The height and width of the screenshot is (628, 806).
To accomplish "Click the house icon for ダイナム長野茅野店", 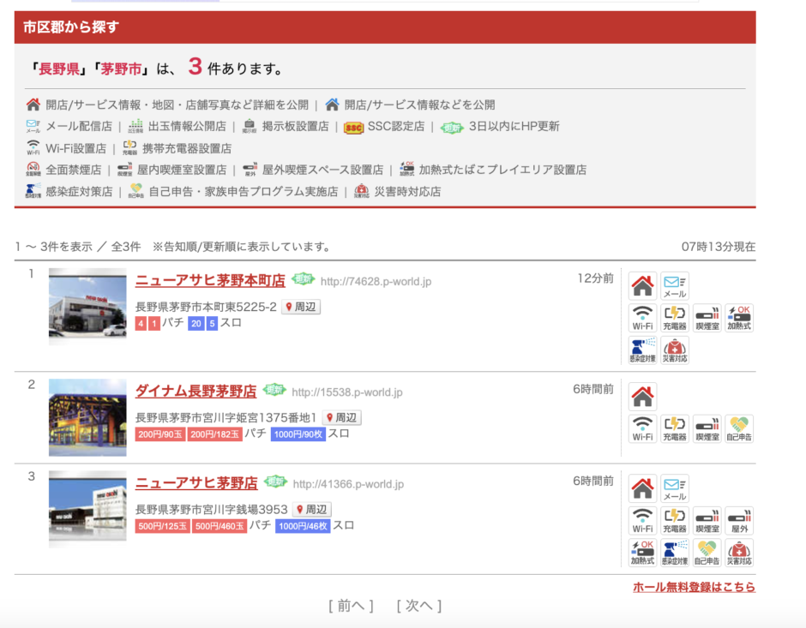I will [642, 396].
